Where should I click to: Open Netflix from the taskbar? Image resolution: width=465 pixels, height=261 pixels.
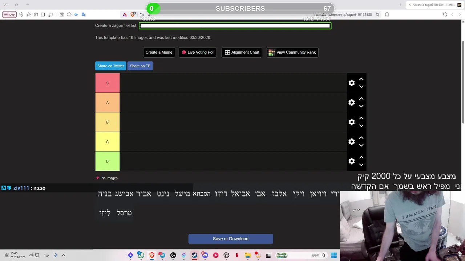pos(237,255)
